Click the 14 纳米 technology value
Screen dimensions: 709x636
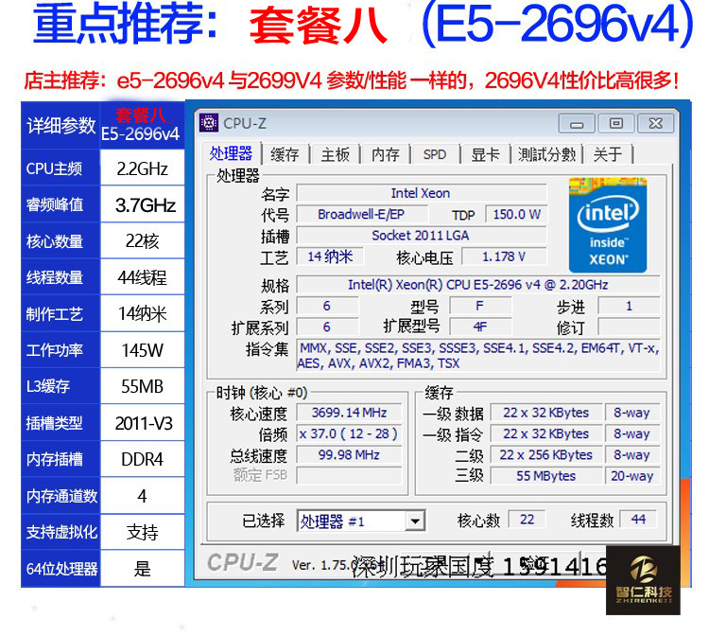click(330, 256)
